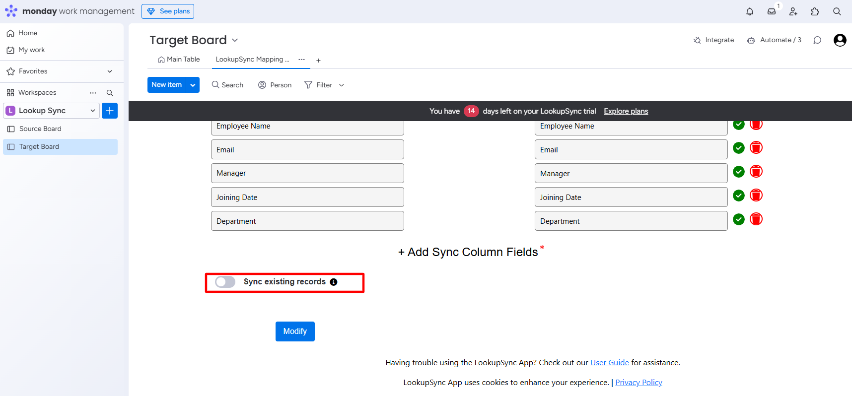Click the user profile avatar
The height and width of the screenshot is (396, 852).
(x=840, y=40)
